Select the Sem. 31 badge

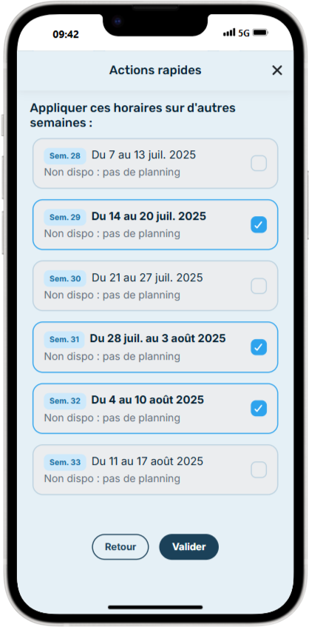click(x=64, y=340)
